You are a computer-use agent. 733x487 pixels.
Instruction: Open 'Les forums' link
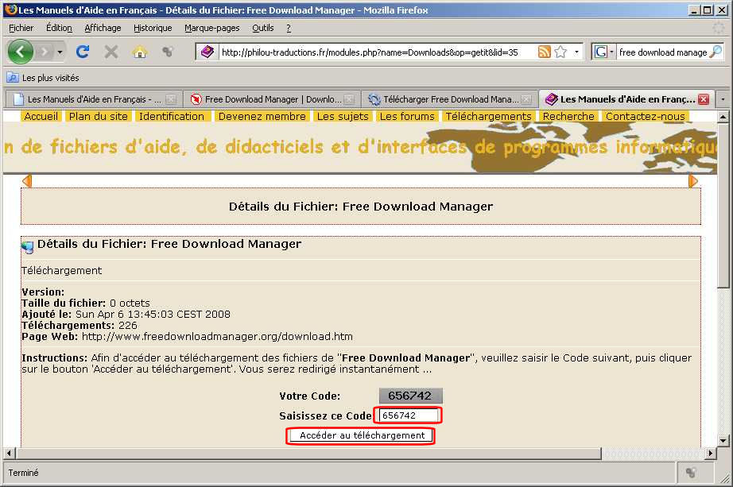click(407, 116)
